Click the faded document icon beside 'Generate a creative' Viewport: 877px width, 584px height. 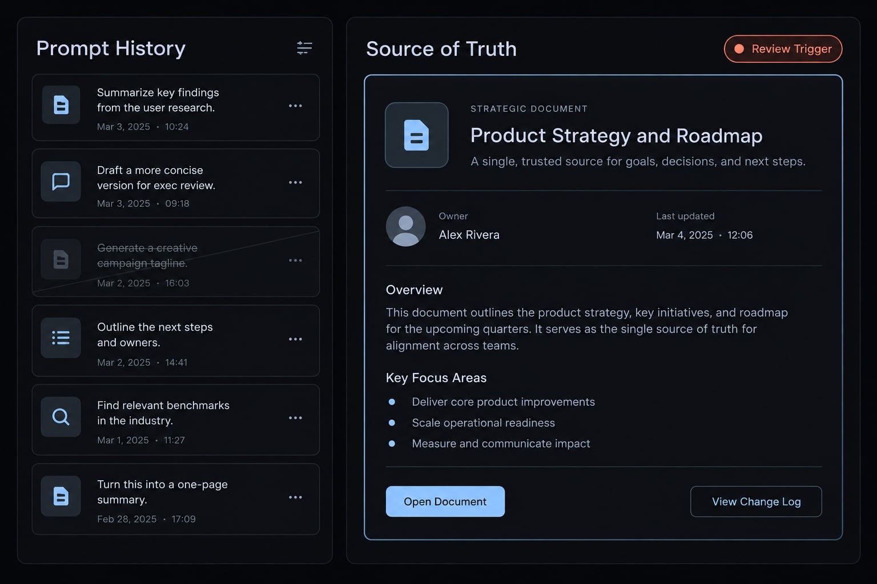tap(61, 259)
